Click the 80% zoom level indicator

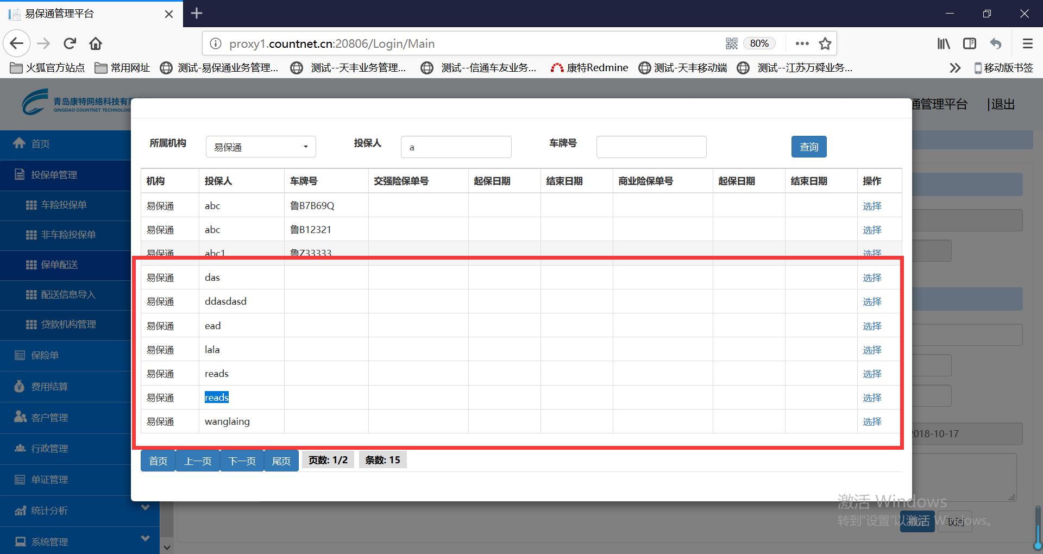coord(759,43)
